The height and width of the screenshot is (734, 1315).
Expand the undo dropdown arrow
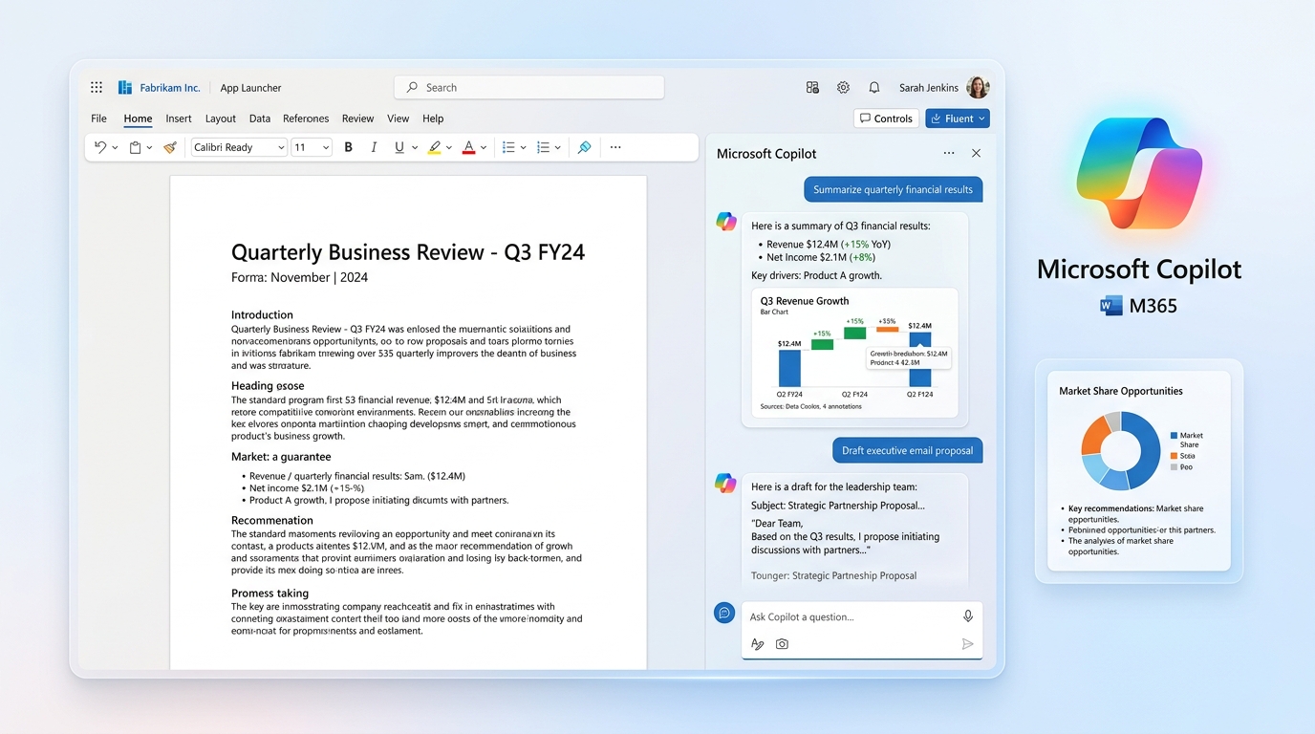[115, 148]
